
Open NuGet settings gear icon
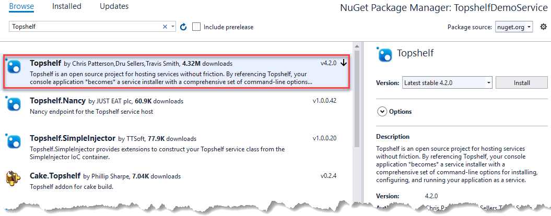[x=543, y=27]
